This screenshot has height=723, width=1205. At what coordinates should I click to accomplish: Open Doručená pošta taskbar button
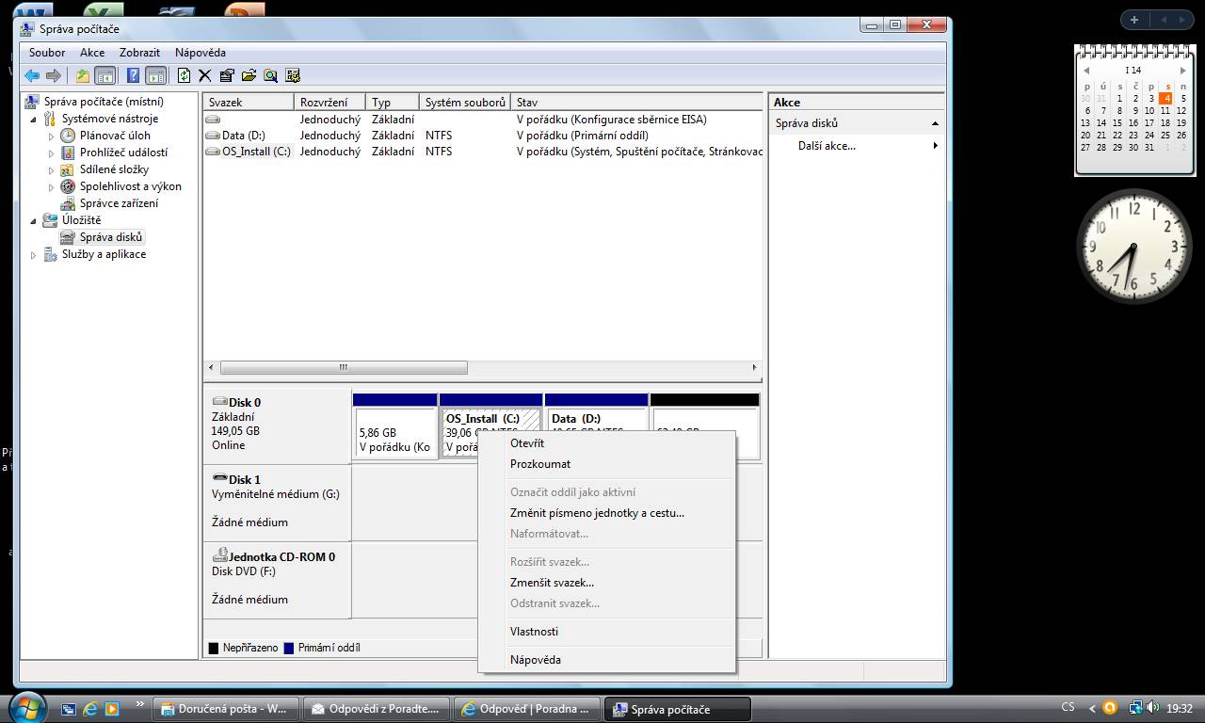pos(226,709)
